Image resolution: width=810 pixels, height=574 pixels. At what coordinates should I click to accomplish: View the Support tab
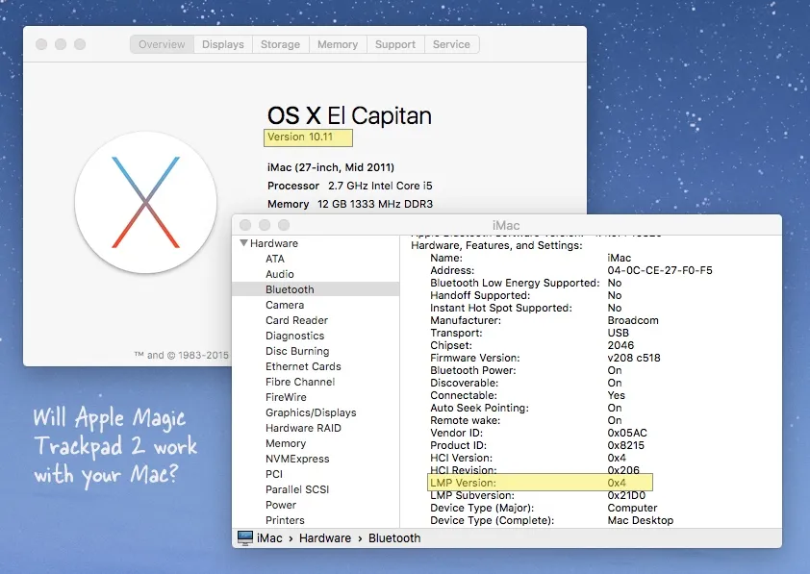pyautogui.click(x=396, y=43)
